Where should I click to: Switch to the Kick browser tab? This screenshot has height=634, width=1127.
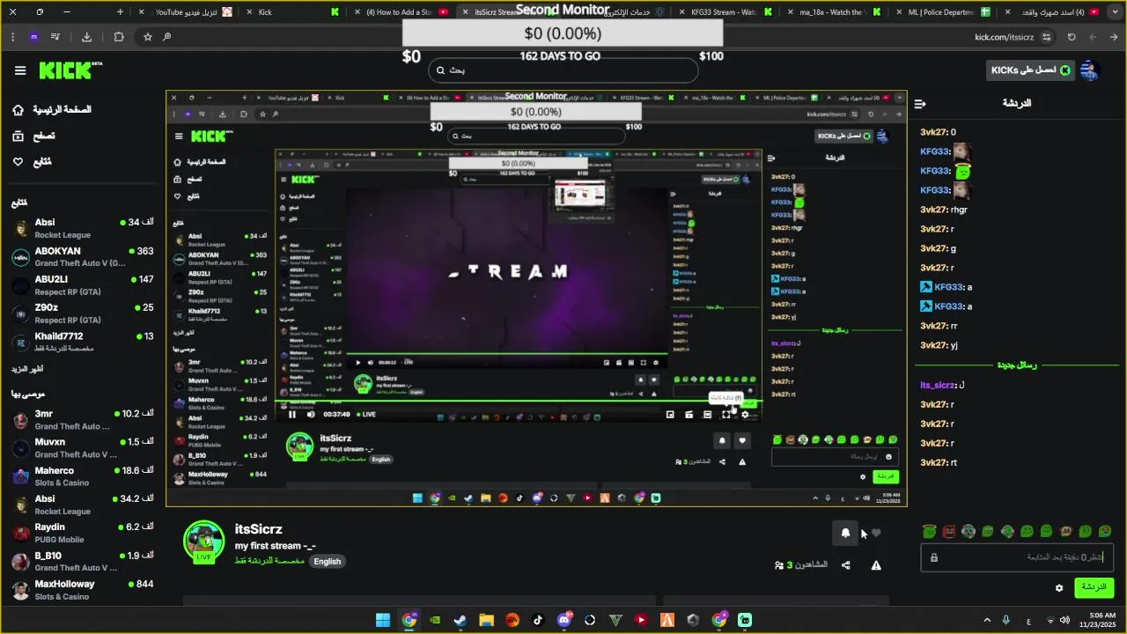click(291, 12)
